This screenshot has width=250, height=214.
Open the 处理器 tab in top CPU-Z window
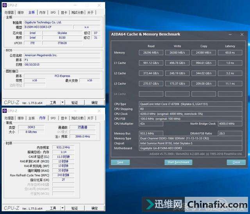(x=9, y=13)
